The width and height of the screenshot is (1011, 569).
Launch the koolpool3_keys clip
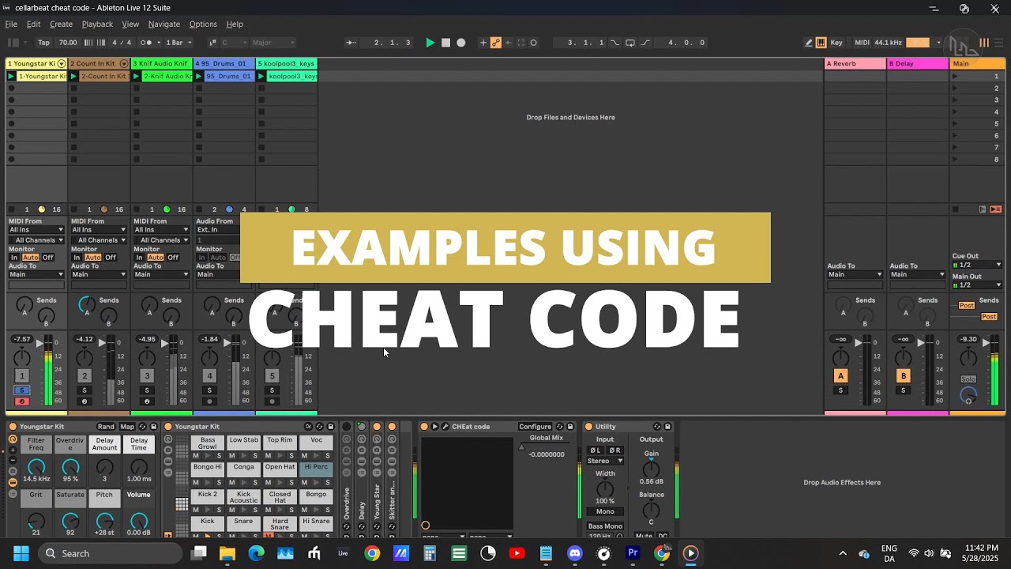(261, 76)
